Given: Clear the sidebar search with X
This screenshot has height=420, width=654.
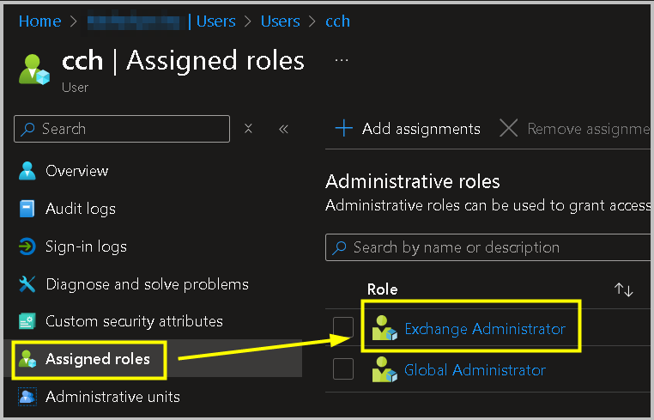Looking at the screenshot, I should point(248,129).
